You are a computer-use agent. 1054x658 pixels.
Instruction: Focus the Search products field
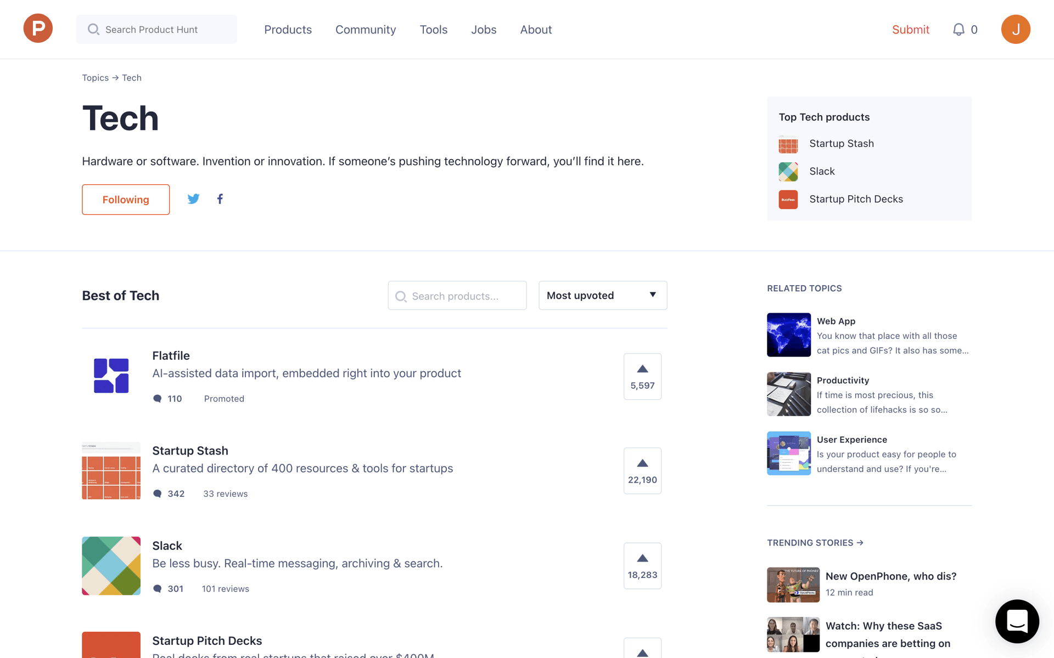[457, 296]
